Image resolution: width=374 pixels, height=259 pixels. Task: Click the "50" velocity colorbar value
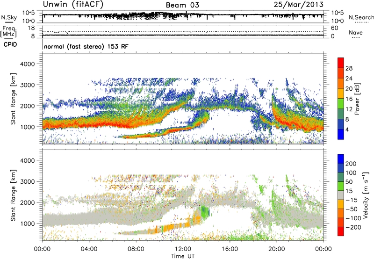pos(349,182)
